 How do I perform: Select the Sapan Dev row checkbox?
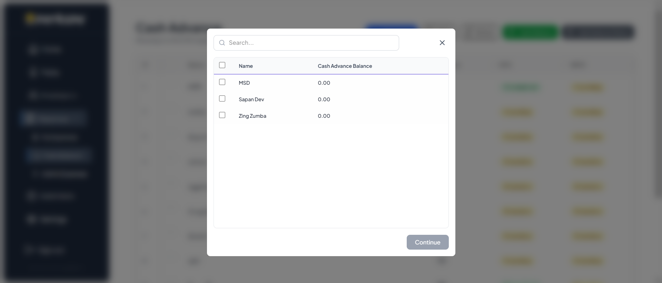pyautogui.click(x=222, y=98)
